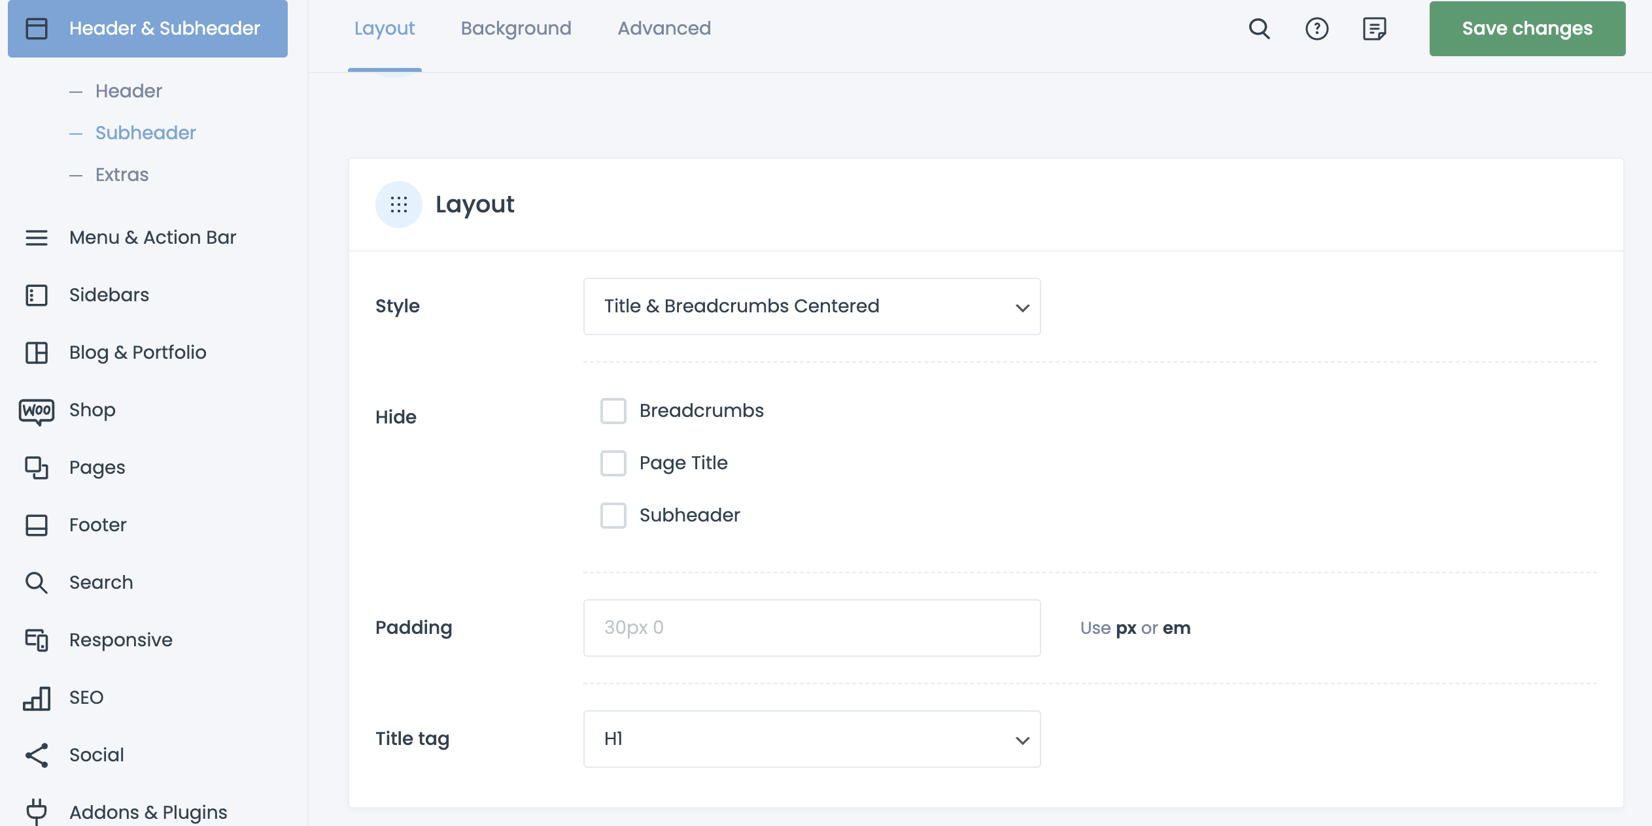Image resolution: width=1652 pixels, height=826 pixels.
Task: Click the Padding input field
Action: [x=812, y=627]
